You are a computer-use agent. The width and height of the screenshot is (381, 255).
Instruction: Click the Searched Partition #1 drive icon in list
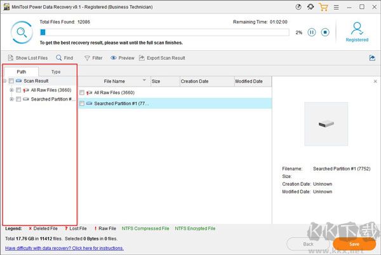(89, 104)
